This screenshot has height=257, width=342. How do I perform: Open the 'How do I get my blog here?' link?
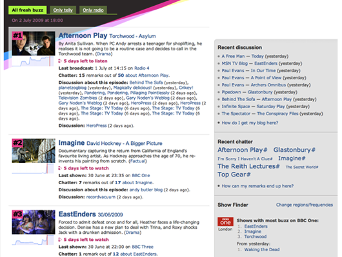click(x=250, y=123)
